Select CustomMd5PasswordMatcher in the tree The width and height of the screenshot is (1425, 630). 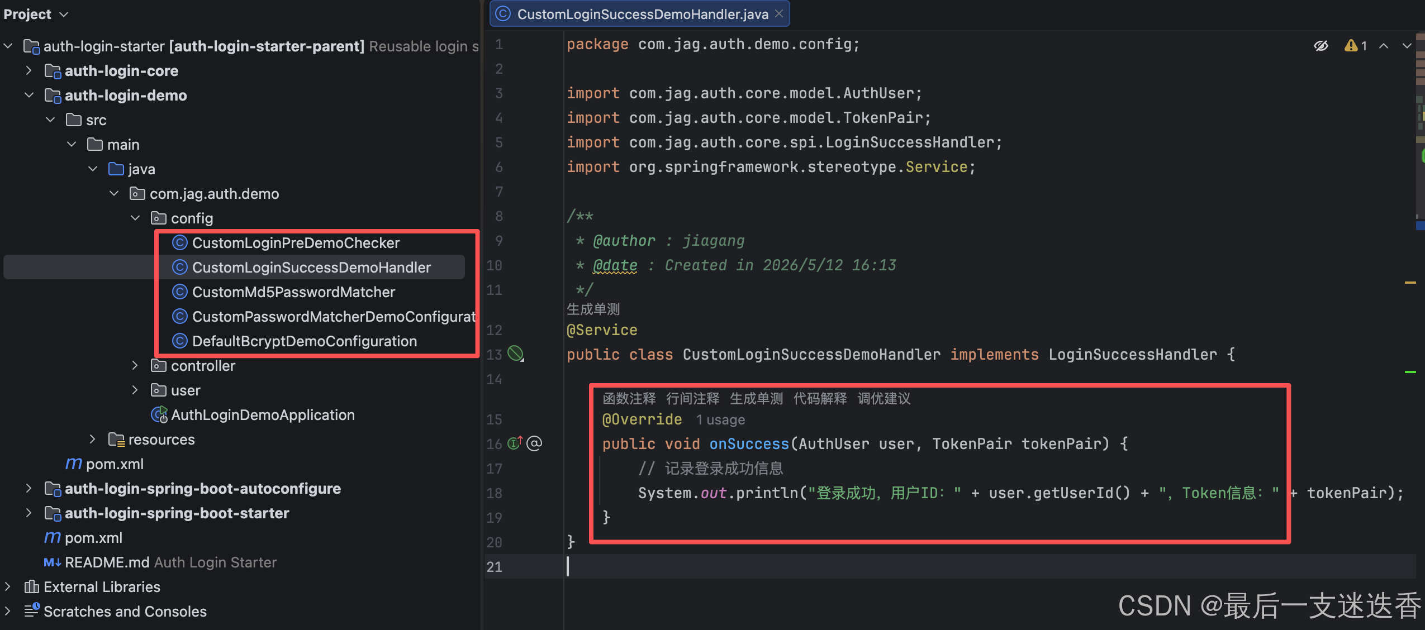point(294,292)
